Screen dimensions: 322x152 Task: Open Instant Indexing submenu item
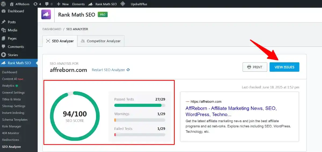(x=13, y=113)
